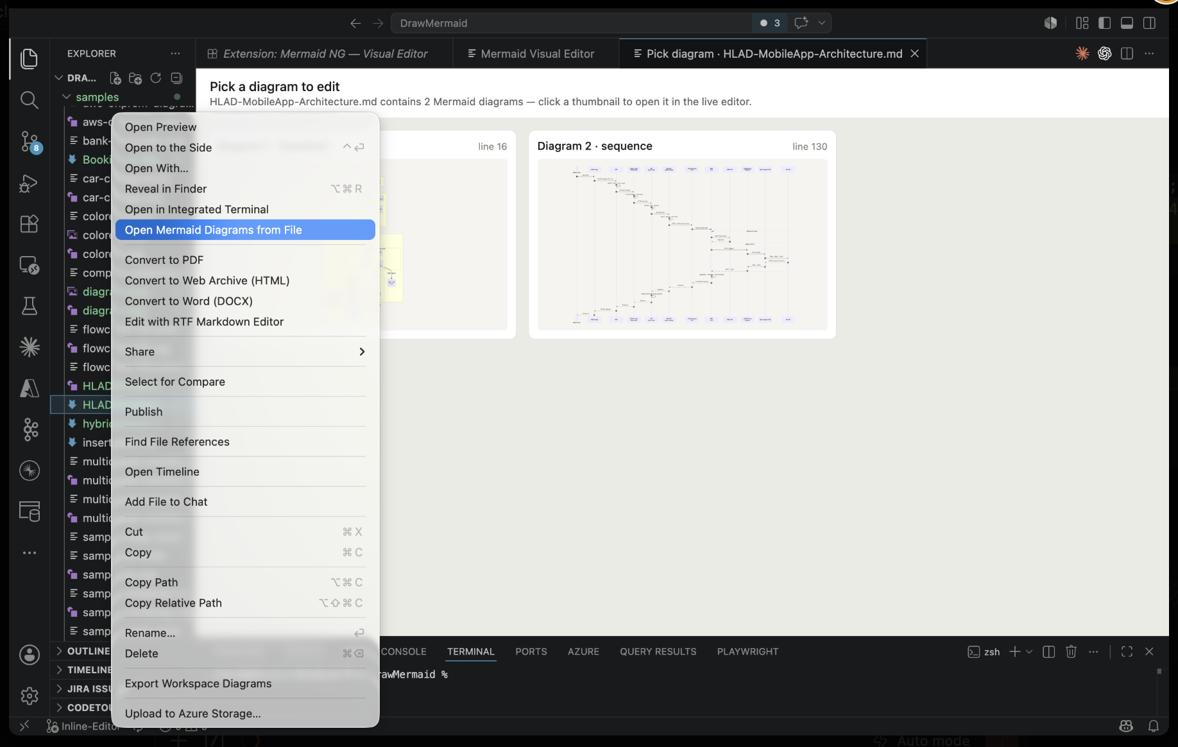Open notifications bell in status bar
Image resolution: width=1178 pixels, height=747 pixels.
1154,726
